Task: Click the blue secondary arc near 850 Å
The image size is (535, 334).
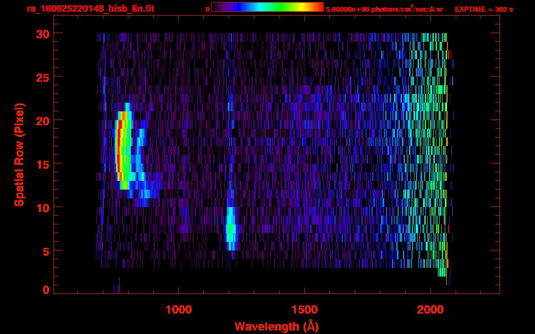Action: [x=139, y=157]
